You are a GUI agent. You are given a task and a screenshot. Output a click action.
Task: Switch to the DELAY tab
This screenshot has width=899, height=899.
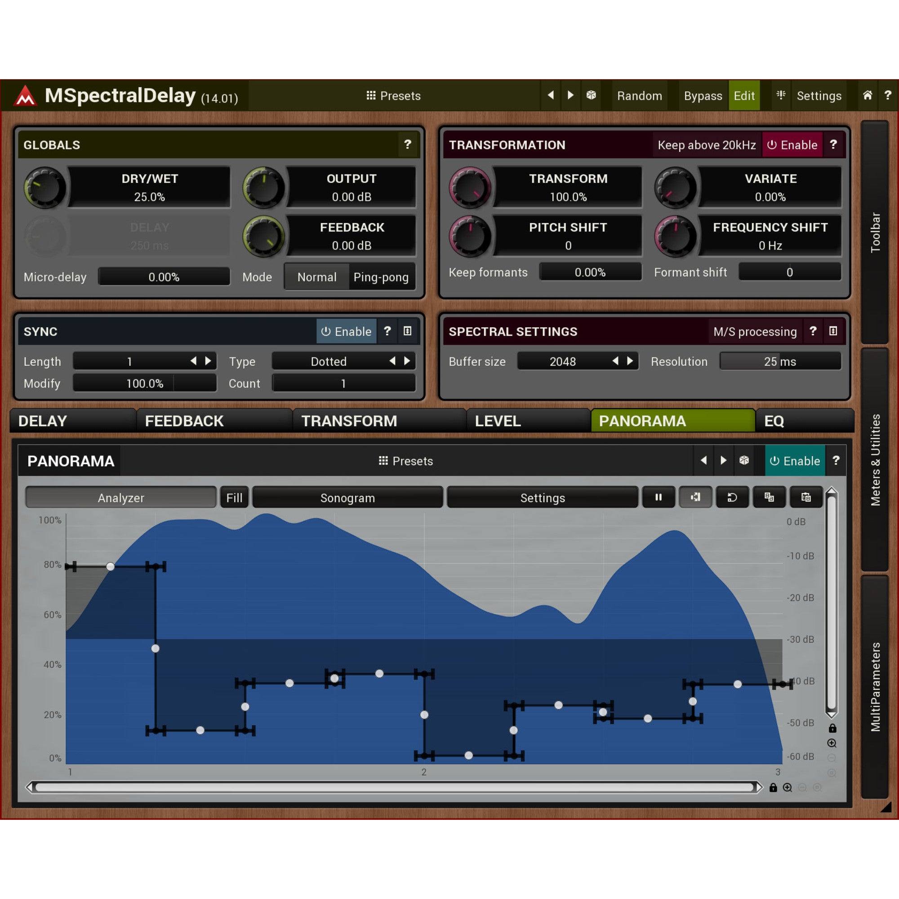coord(73,421)
